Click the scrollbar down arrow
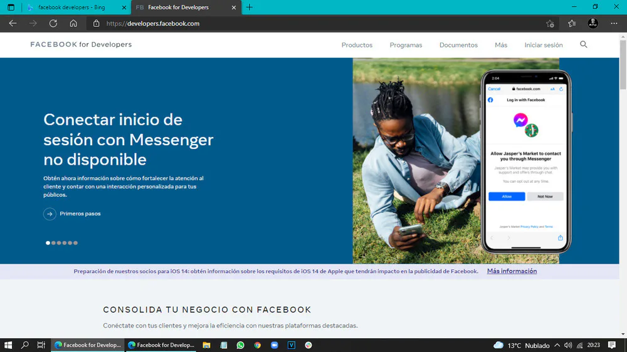This screenshot has height=352, width=627. click(x=623, y=334)
